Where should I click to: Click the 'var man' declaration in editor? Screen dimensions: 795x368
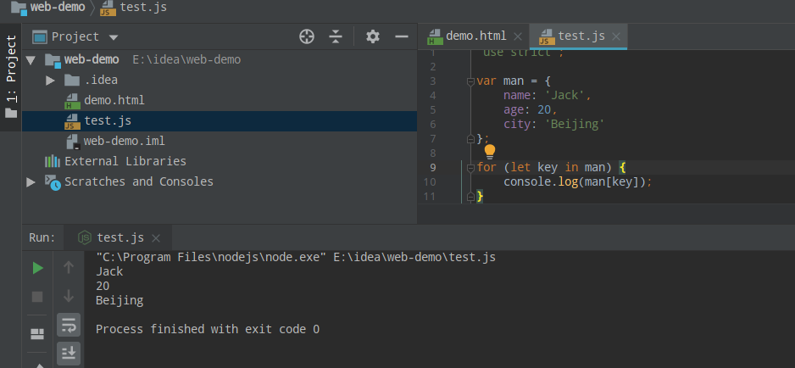(500, 81)
